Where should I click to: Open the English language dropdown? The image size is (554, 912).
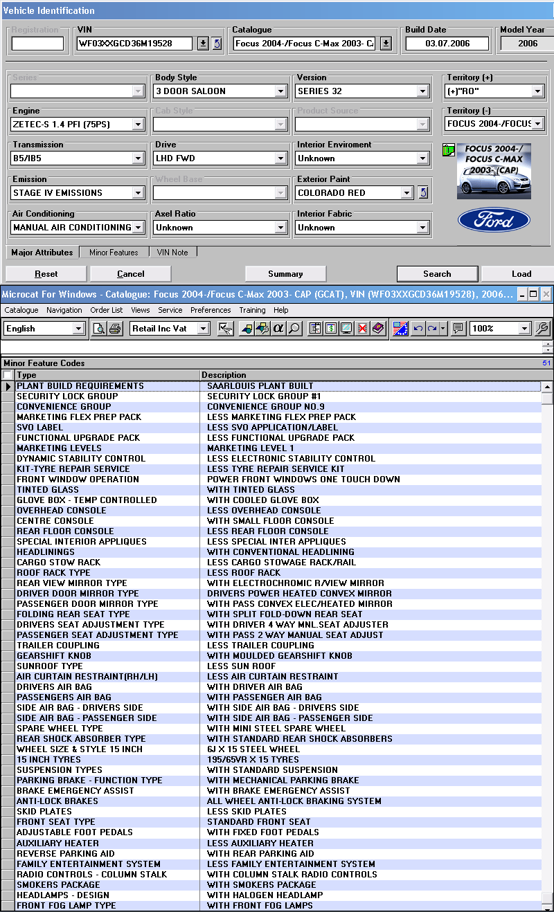coord(78,329)
